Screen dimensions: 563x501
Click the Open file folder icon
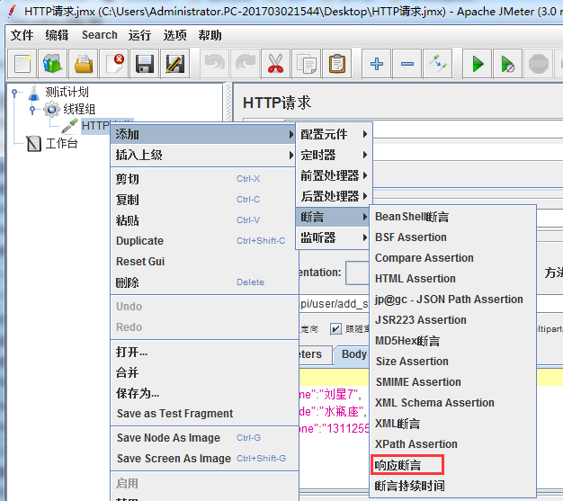pyautogui.click(x=84, y=64)
